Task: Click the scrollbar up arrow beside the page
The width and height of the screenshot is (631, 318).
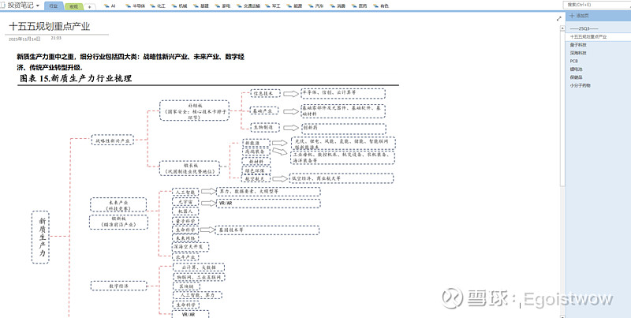Action: pos(562,28)
